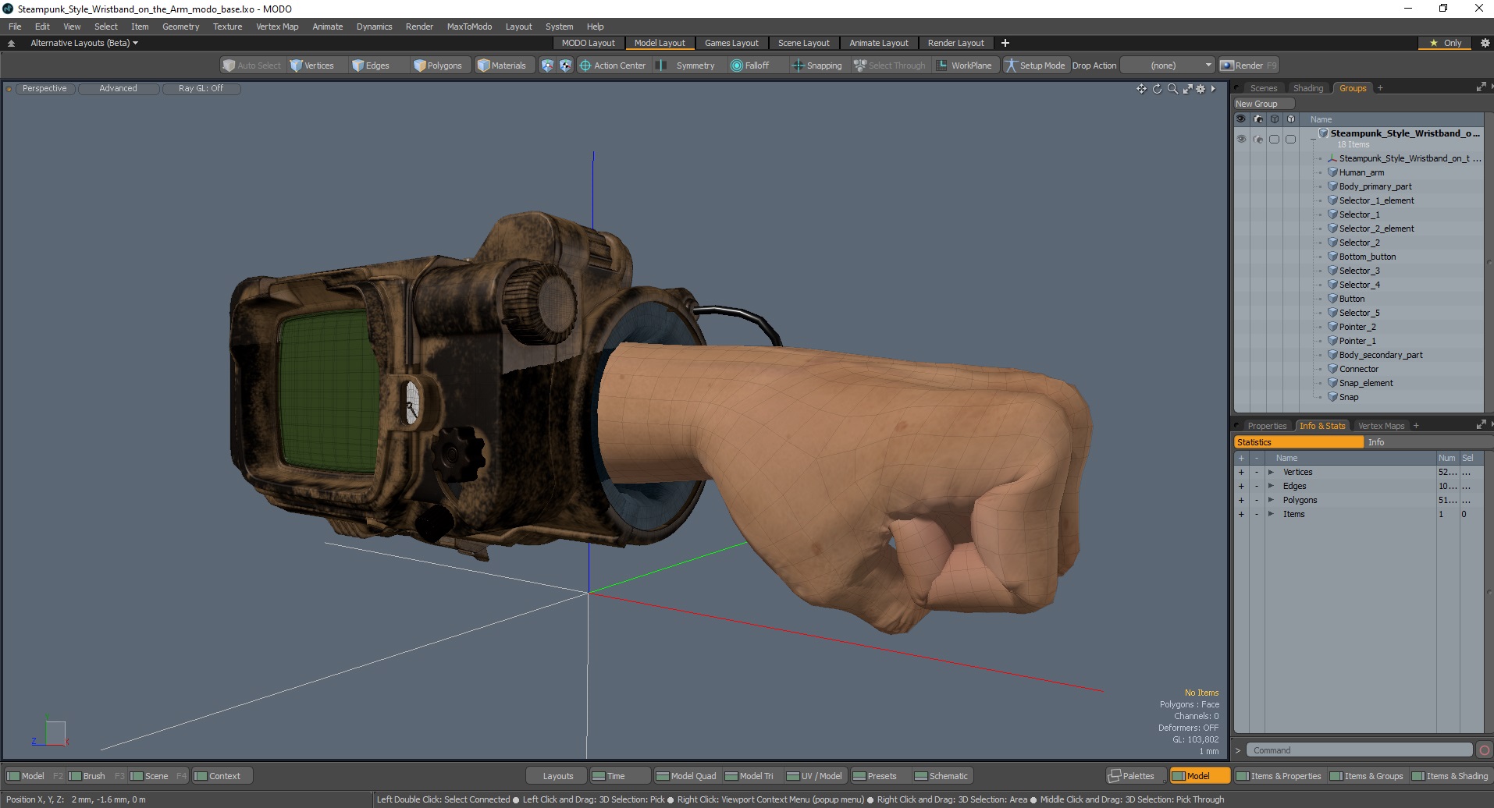Viewport: 1494px width, 808px height.
Task: Toggle the star Only button
Action: [x=1446, y=43]
